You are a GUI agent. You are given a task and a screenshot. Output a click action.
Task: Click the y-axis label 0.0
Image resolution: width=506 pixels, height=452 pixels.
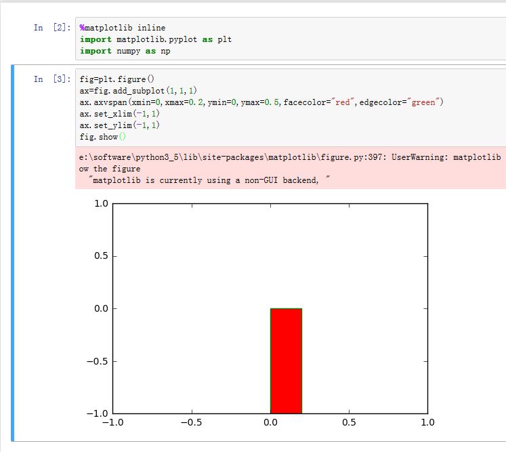101,308
